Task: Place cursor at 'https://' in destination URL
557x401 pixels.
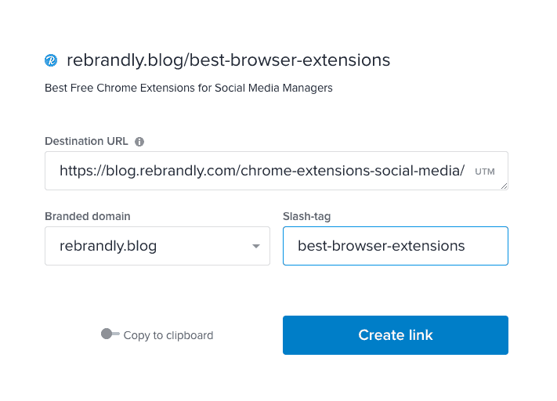Action: pyautogui.click(x=83, y=171)
